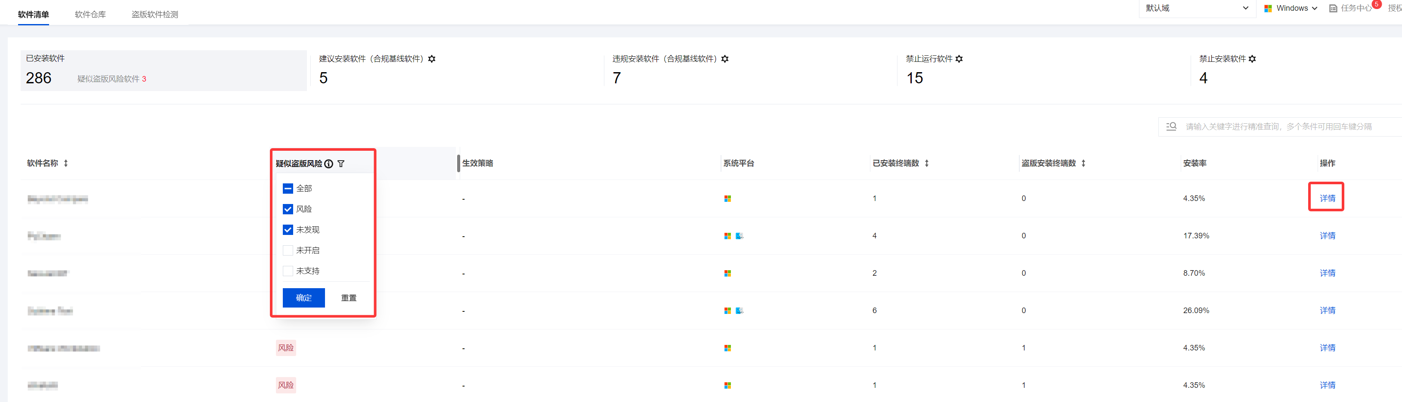1402x402 pixels.
Task: Click the 17.39% install rate cell
Action: (1196, 236)
